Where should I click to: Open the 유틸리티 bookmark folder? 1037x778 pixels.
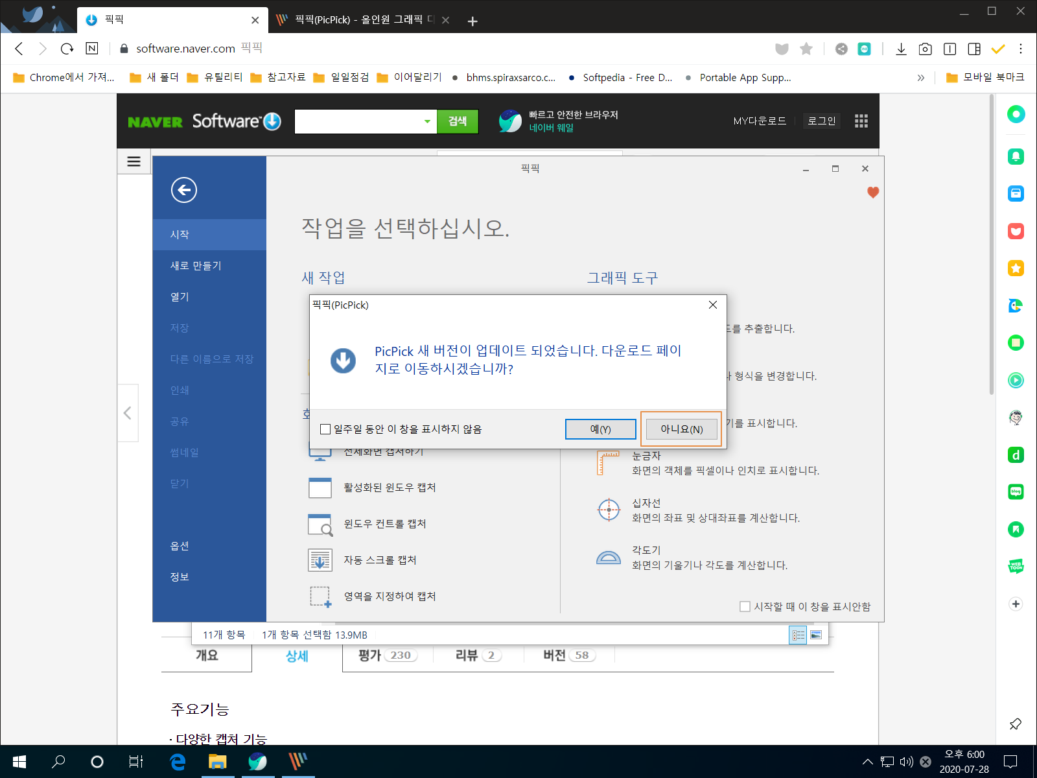click(215, 77)
